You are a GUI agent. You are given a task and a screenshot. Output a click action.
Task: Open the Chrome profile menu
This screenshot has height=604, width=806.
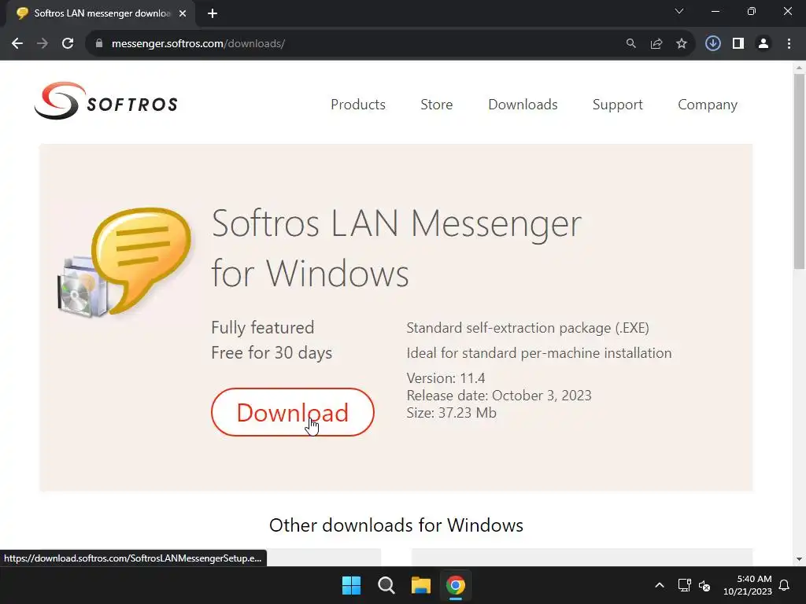click(x=763, y=44)
